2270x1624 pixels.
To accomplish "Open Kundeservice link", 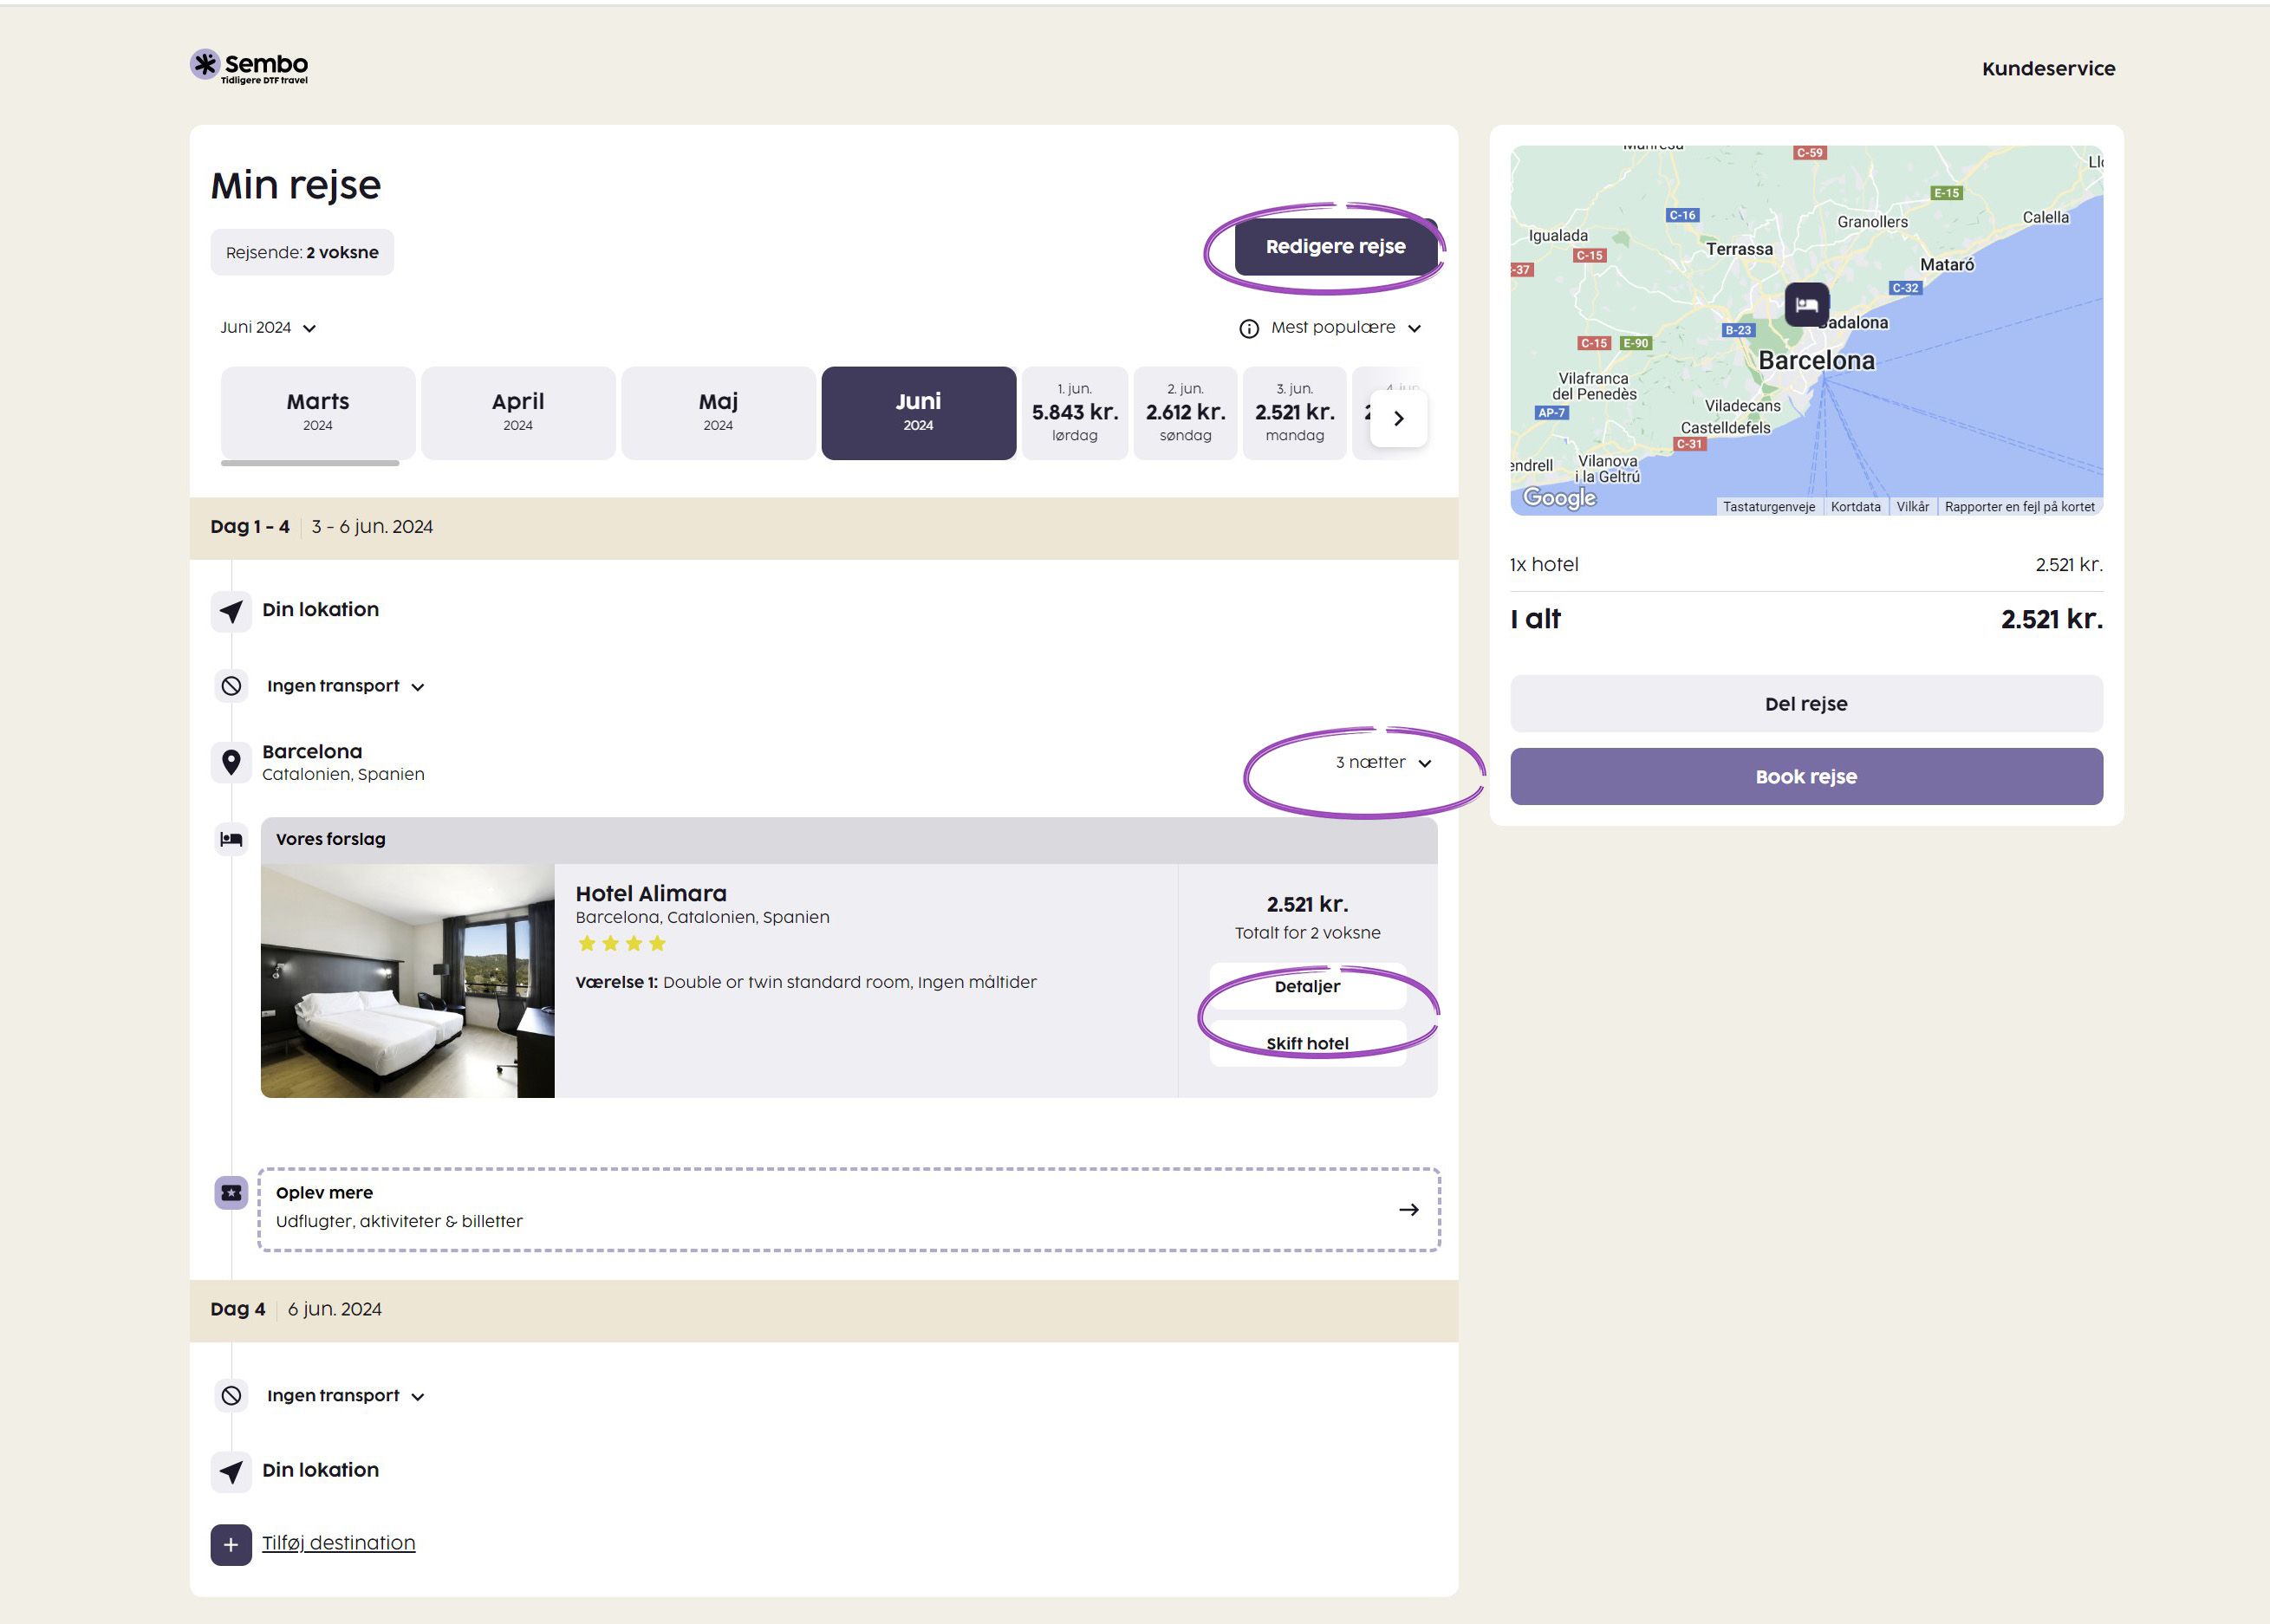I will (2047, 69).
